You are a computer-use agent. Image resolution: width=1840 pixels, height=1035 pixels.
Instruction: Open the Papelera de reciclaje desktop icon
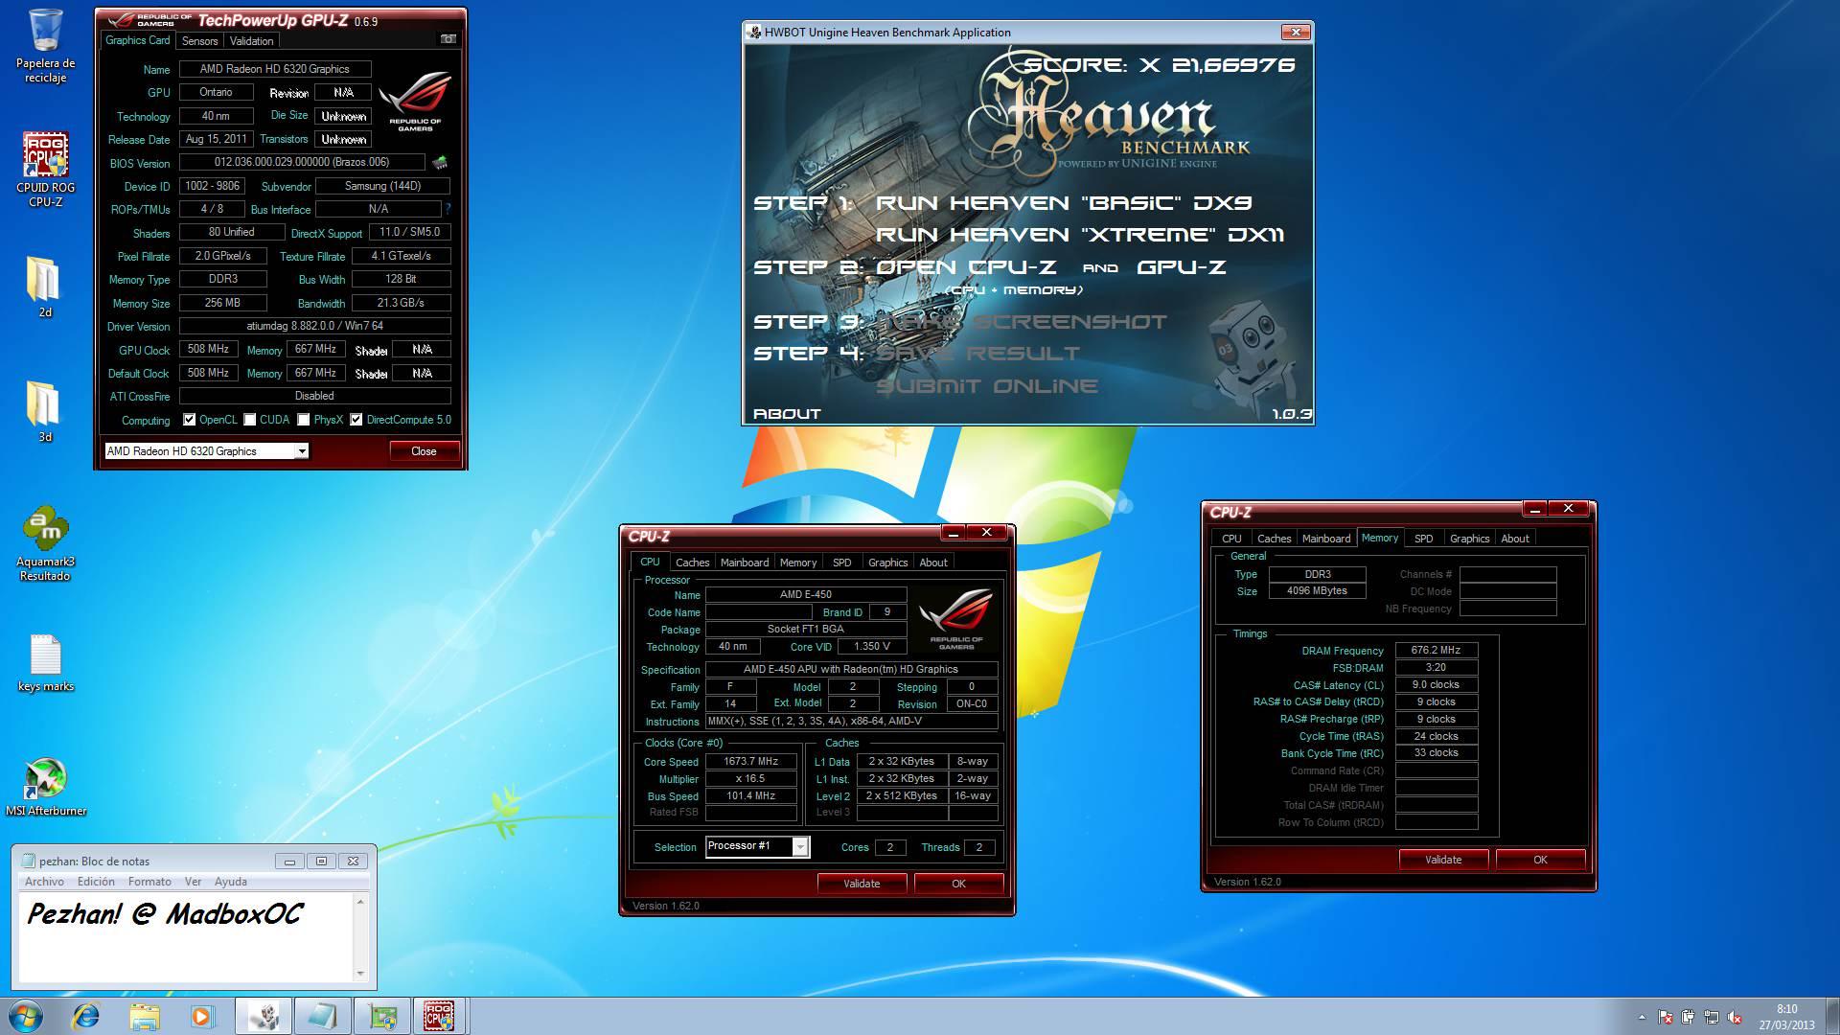pyautogui.click(x=45, y=46)
